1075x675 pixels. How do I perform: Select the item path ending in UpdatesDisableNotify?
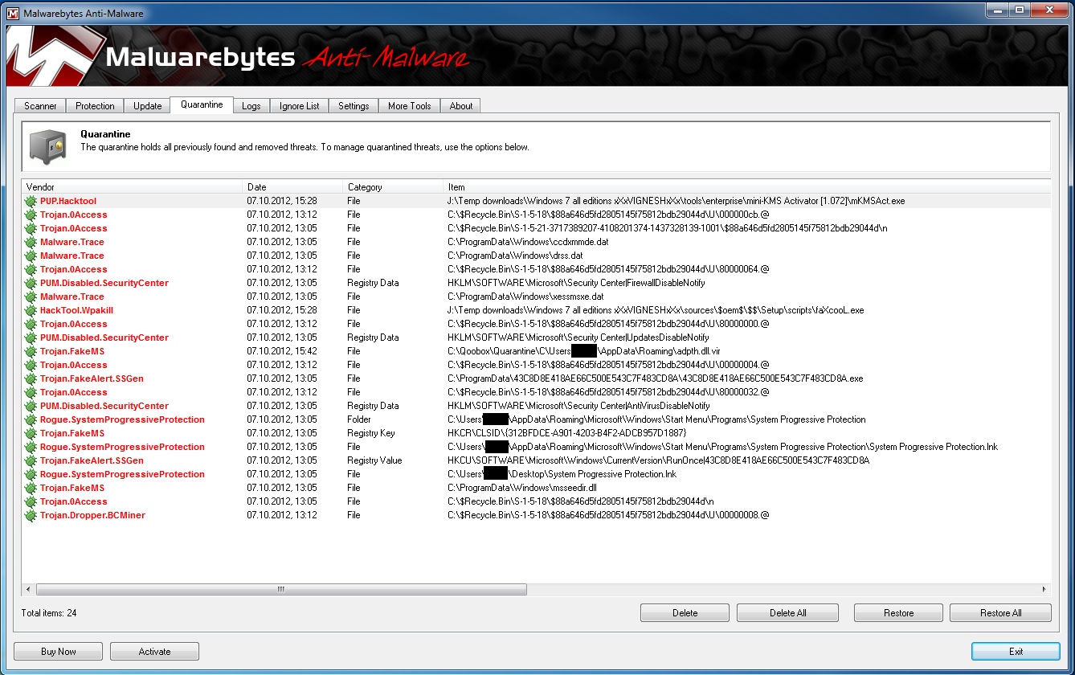point(578,337)
